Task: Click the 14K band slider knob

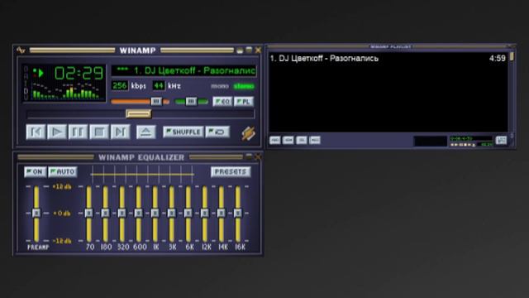Action: click(x=221, y=213)
